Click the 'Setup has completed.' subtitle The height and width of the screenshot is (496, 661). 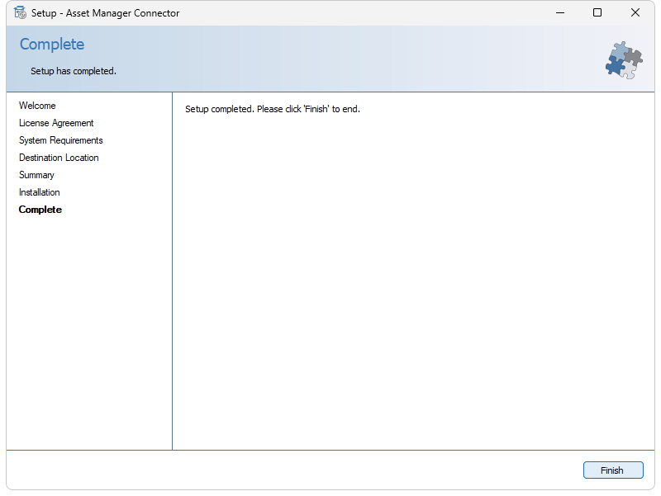click(x=74, y=71)
